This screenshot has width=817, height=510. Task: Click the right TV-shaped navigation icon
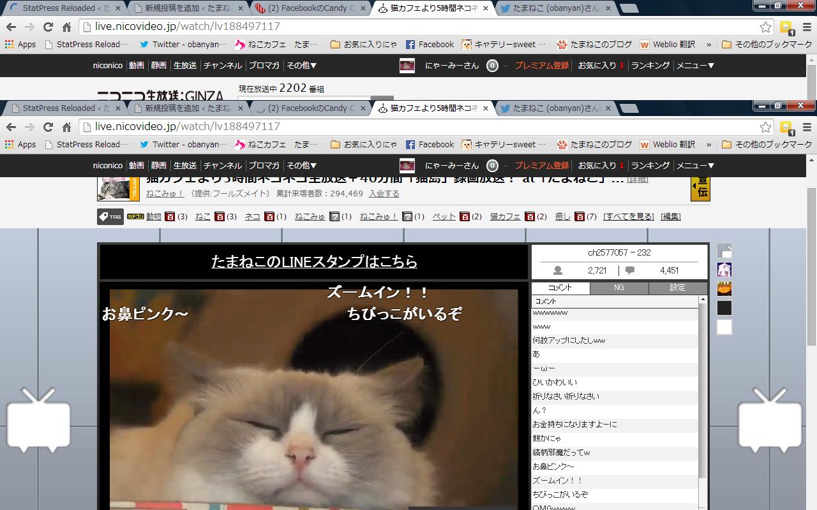pos(770,420)
